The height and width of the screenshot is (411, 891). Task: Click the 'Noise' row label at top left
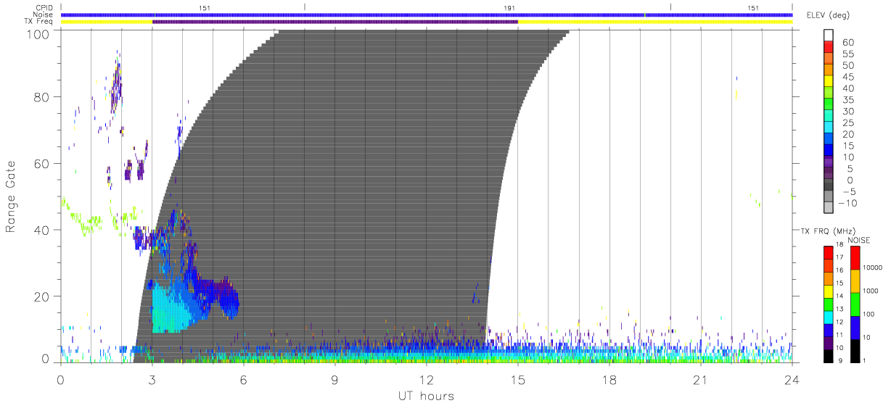coord(44,14)
